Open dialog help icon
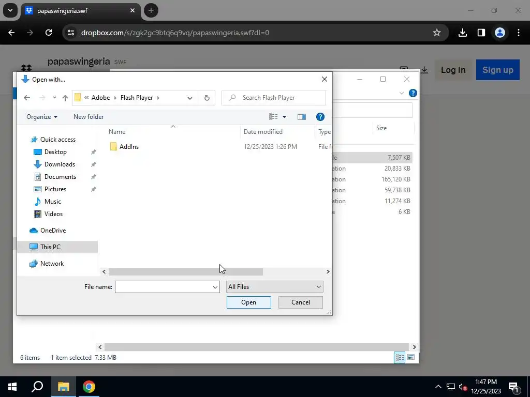The height and width of the screenshot is (397, 530). click(x=320, y=117)
